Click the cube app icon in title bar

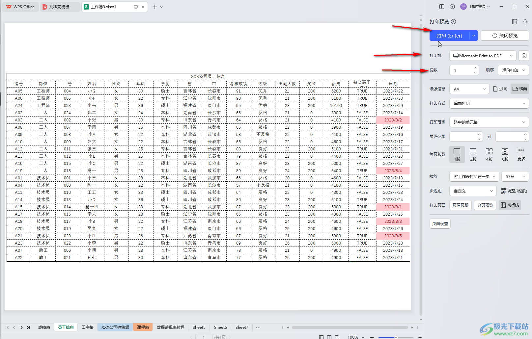[x=452, y=7]
